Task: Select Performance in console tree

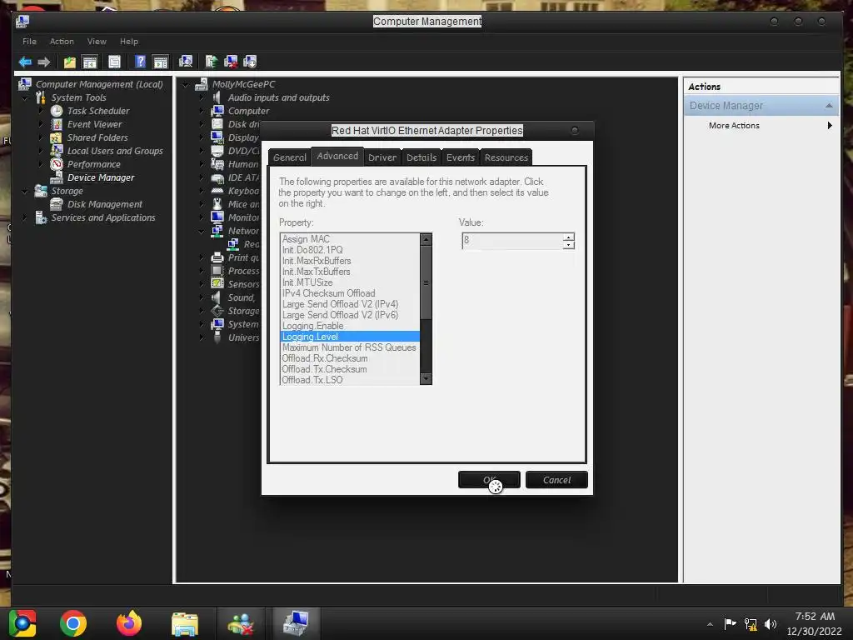Action: coord(93,164)
